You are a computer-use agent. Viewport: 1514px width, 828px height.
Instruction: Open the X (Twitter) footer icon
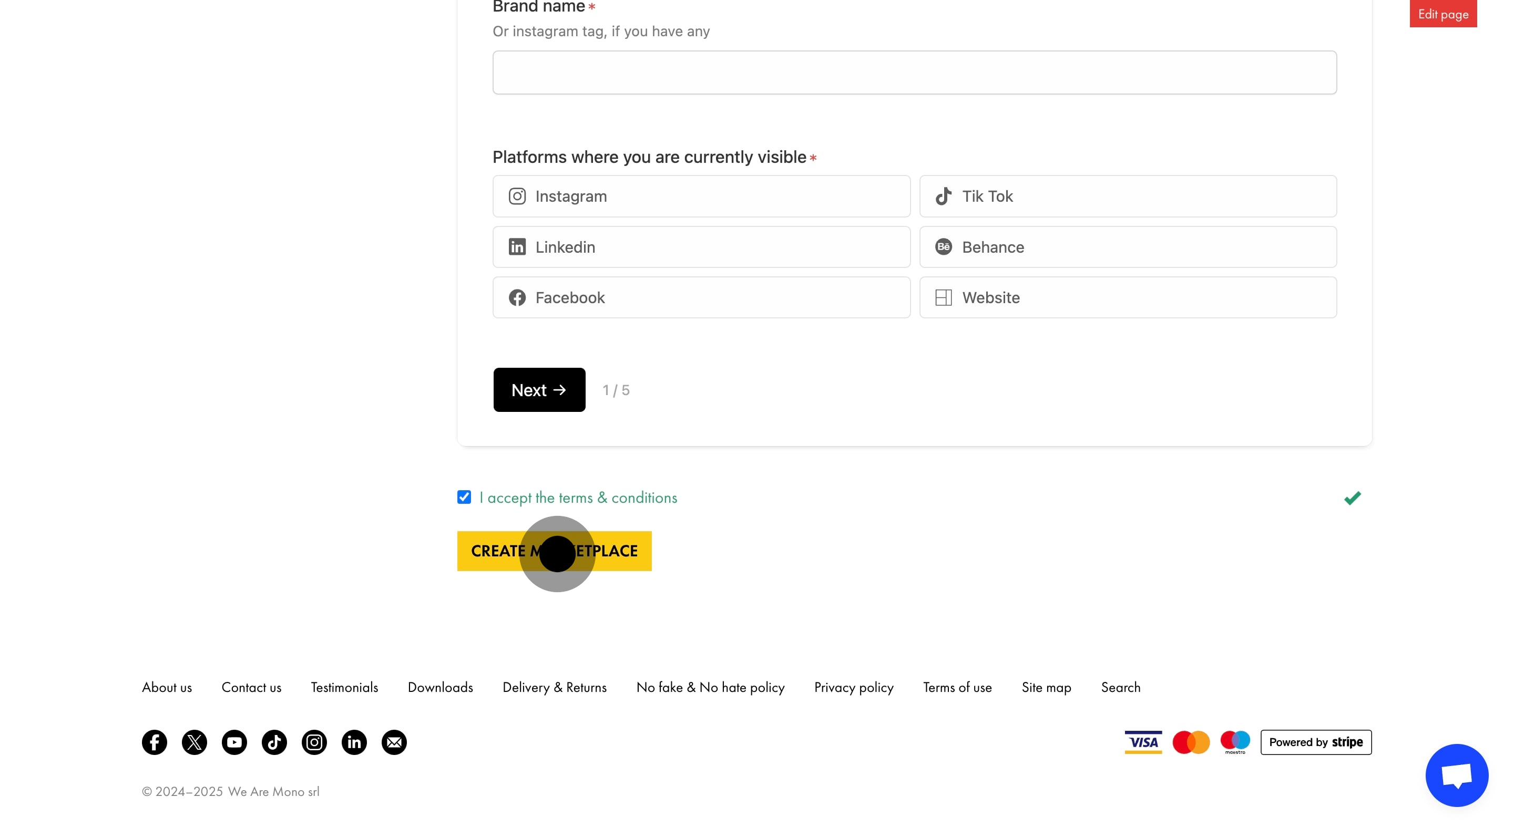click(x=194, y=742)
